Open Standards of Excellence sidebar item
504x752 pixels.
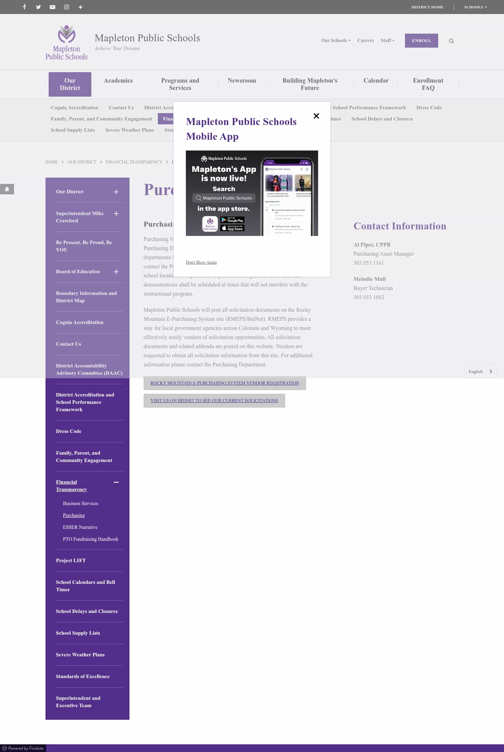(x=83, y=676)
